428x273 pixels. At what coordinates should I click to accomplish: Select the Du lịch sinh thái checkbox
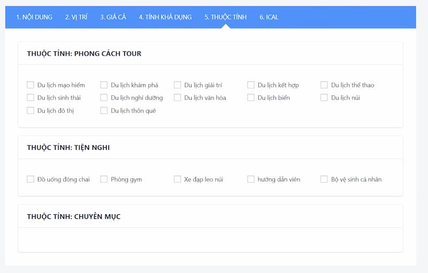tap(30, 97)
